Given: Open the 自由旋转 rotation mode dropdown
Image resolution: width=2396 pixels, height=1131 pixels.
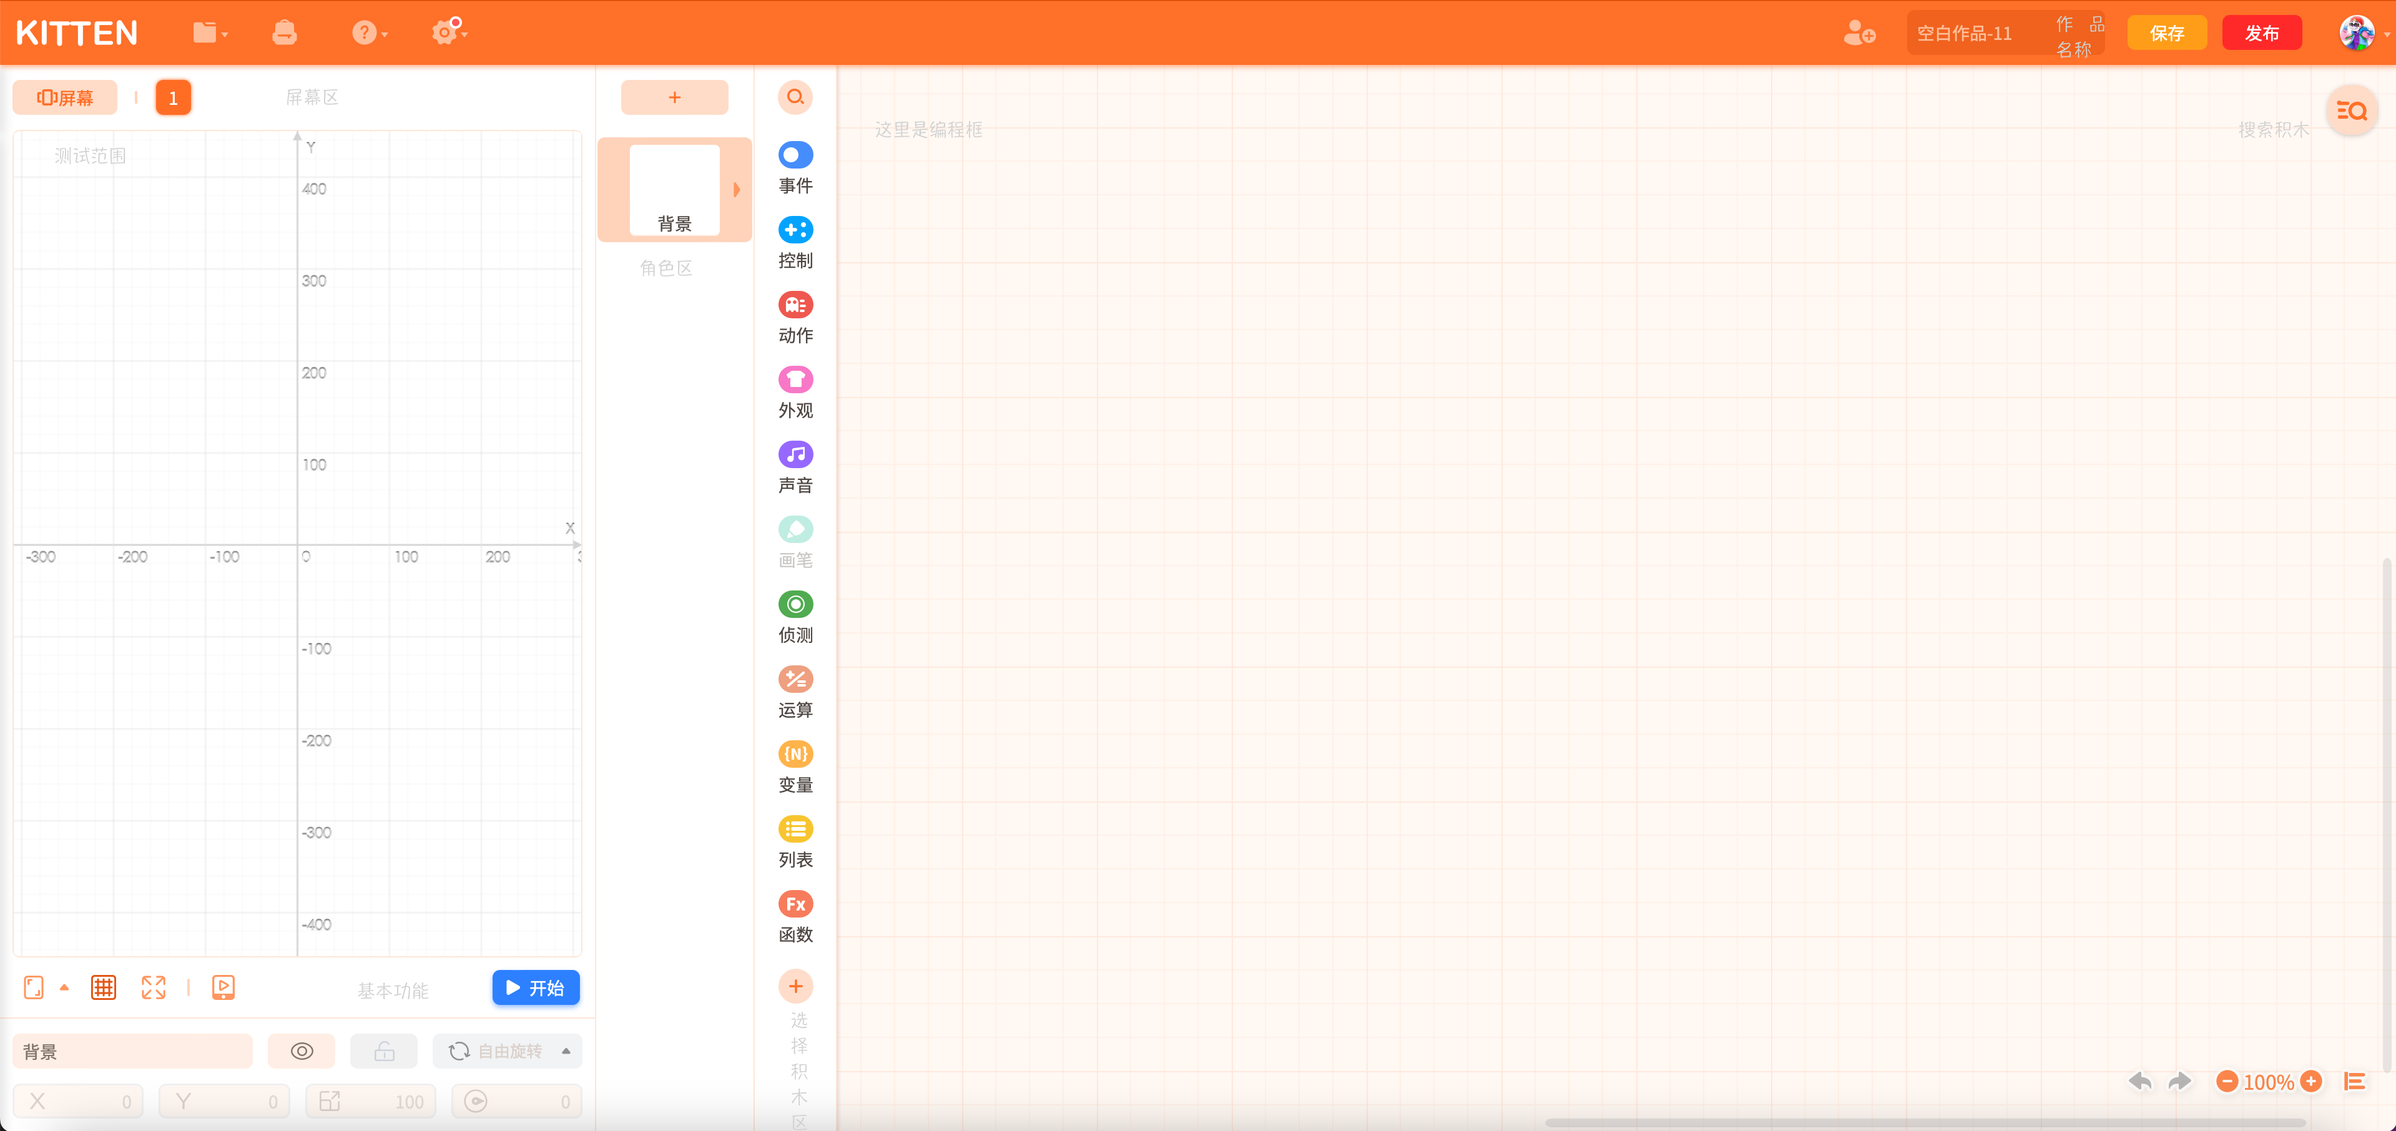Looking at the screenshot, I should 508,1051.
